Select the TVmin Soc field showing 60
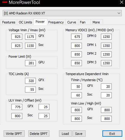This screenshot has width=125, height=140. (x=77, y=95)
